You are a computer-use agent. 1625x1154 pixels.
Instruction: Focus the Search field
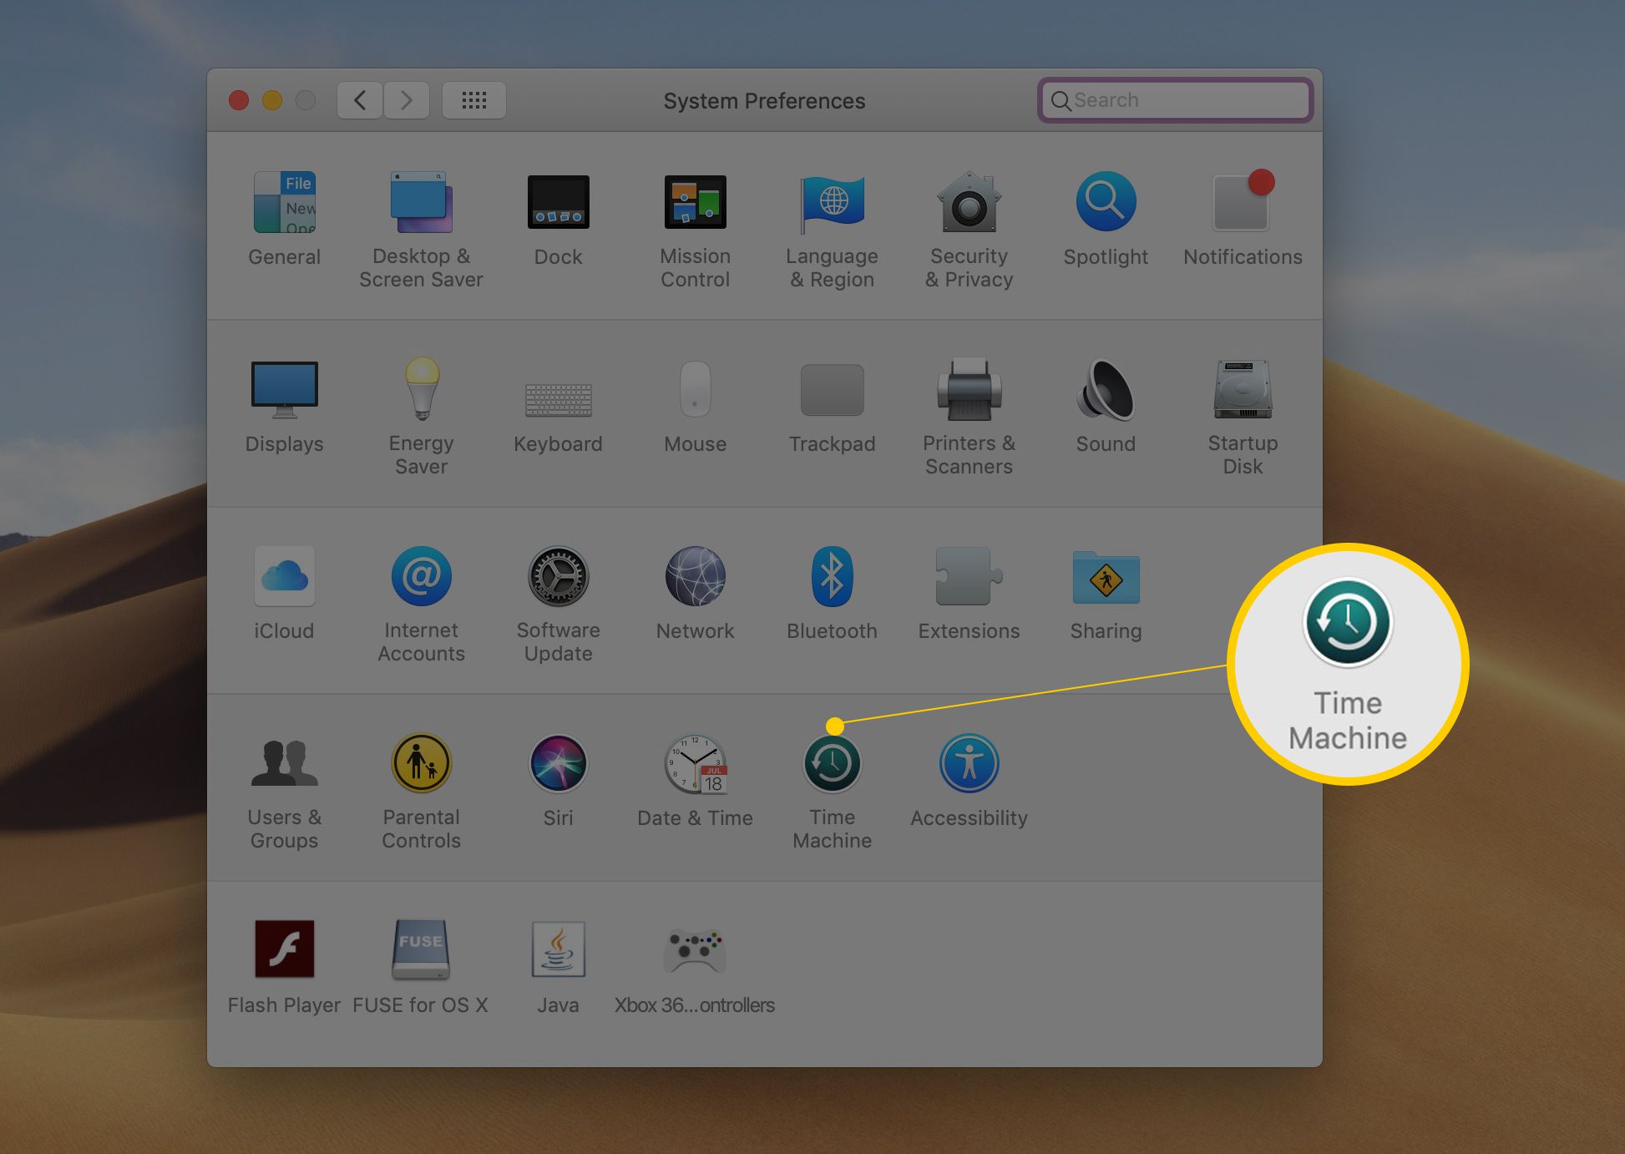[x=1176, y=100]
